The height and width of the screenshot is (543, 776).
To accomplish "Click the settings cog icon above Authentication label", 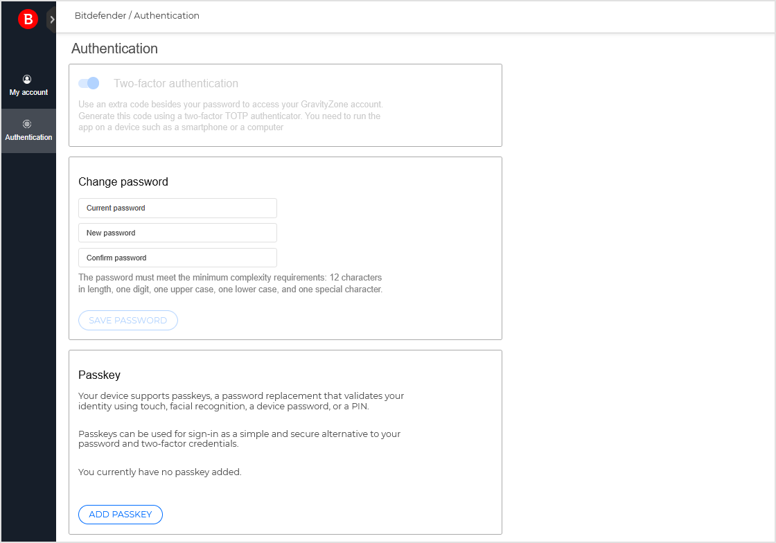I will pyautogui.click(x=26, y=123).
